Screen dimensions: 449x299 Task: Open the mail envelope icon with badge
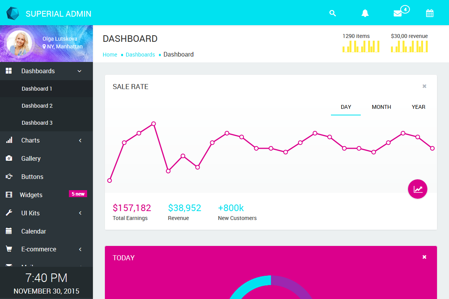point(398,13)
